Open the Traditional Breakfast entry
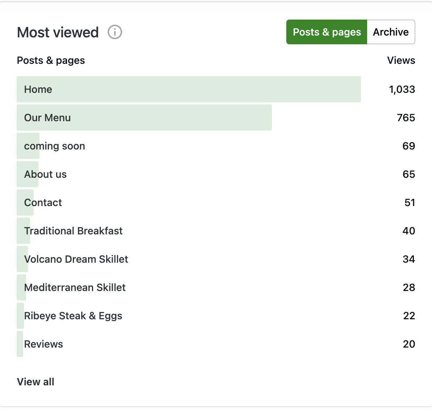This screenshot has height=410, width=432. point(74,231)
